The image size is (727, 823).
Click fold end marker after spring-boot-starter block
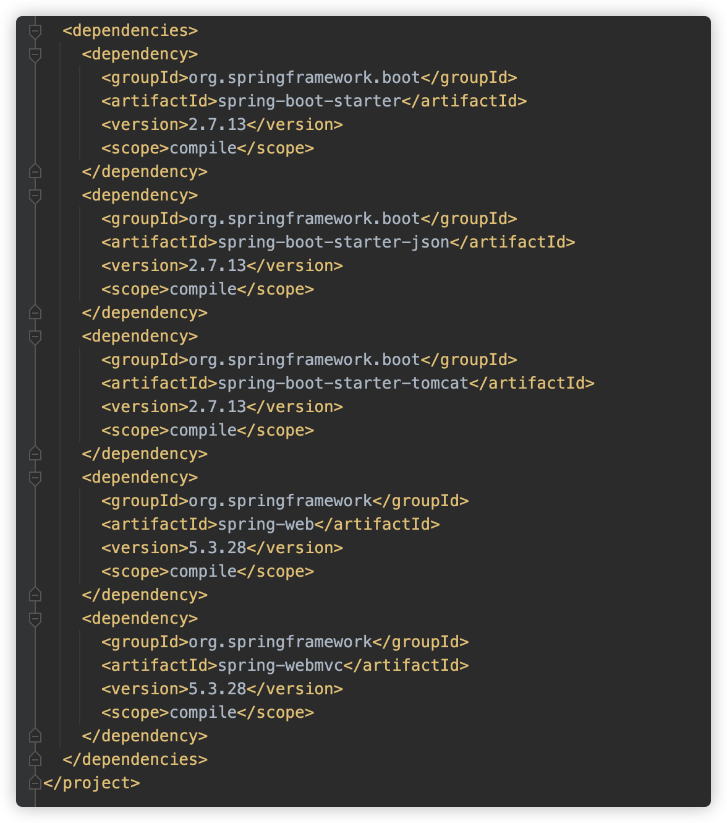click(x=35, y=171)
